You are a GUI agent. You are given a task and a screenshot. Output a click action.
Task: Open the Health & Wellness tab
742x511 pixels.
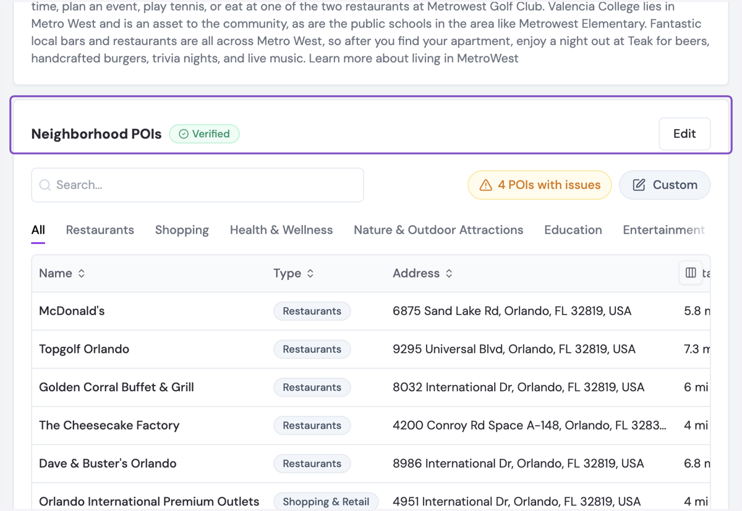click(x=281, y=230)
